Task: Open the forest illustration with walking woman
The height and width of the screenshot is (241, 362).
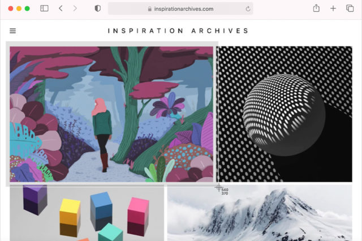Action: pyautogui.click(x=111, y=114)
